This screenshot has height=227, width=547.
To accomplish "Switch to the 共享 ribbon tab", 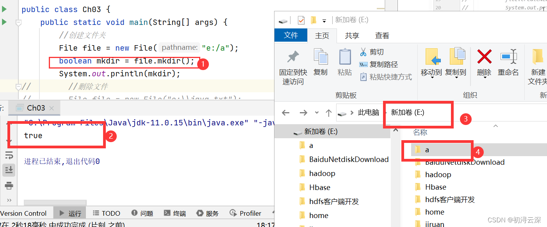I will click(x=352, y=35).
